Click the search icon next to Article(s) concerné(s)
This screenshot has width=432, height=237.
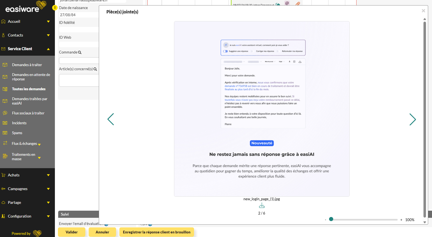95,69
